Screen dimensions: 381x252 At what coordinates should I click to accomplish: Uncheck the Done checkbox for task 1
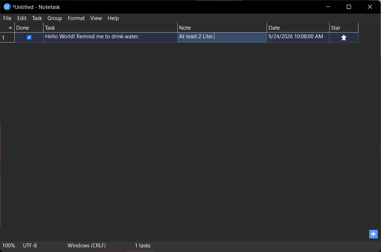[29, 37]
